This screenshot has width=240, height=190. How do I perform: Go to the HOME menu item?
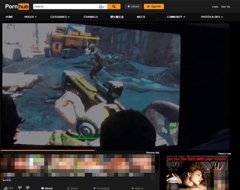tap(9, 17)
